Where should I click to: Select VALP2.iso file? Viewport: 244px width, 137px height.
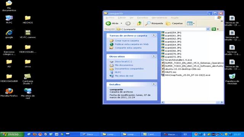point(169,72)
